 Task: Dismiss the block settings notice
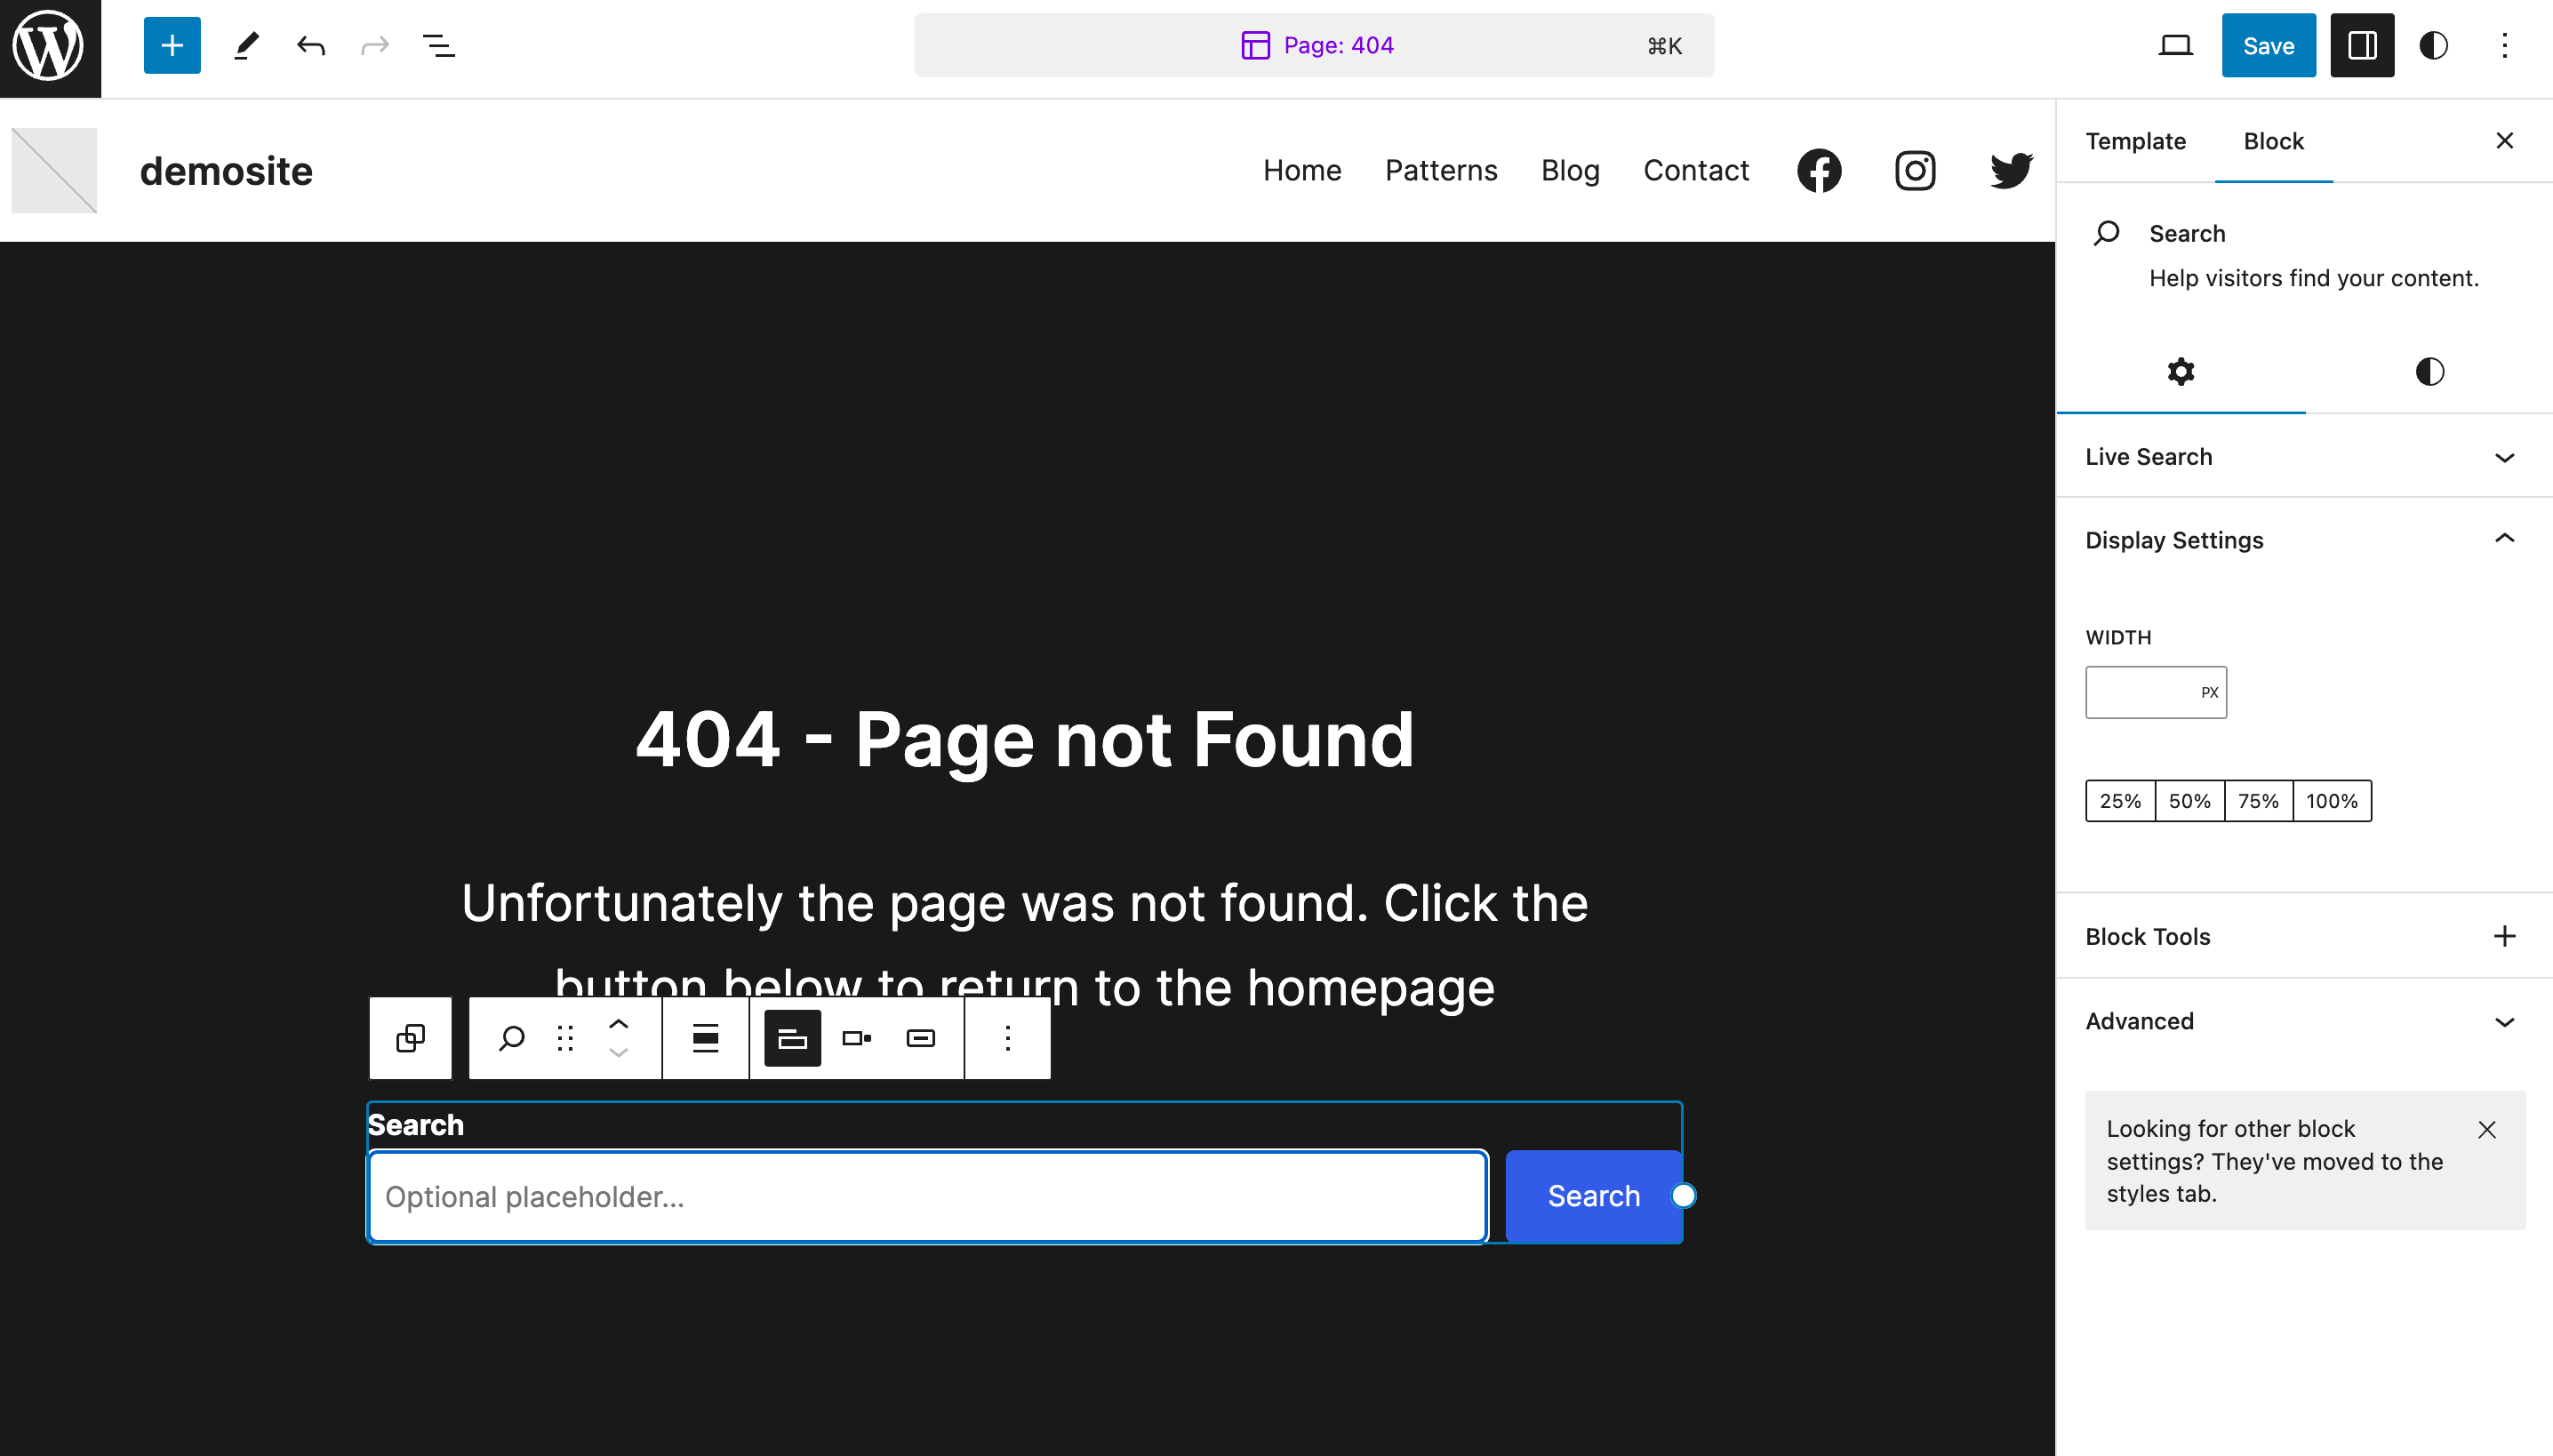click(x=2486, y=1129)
